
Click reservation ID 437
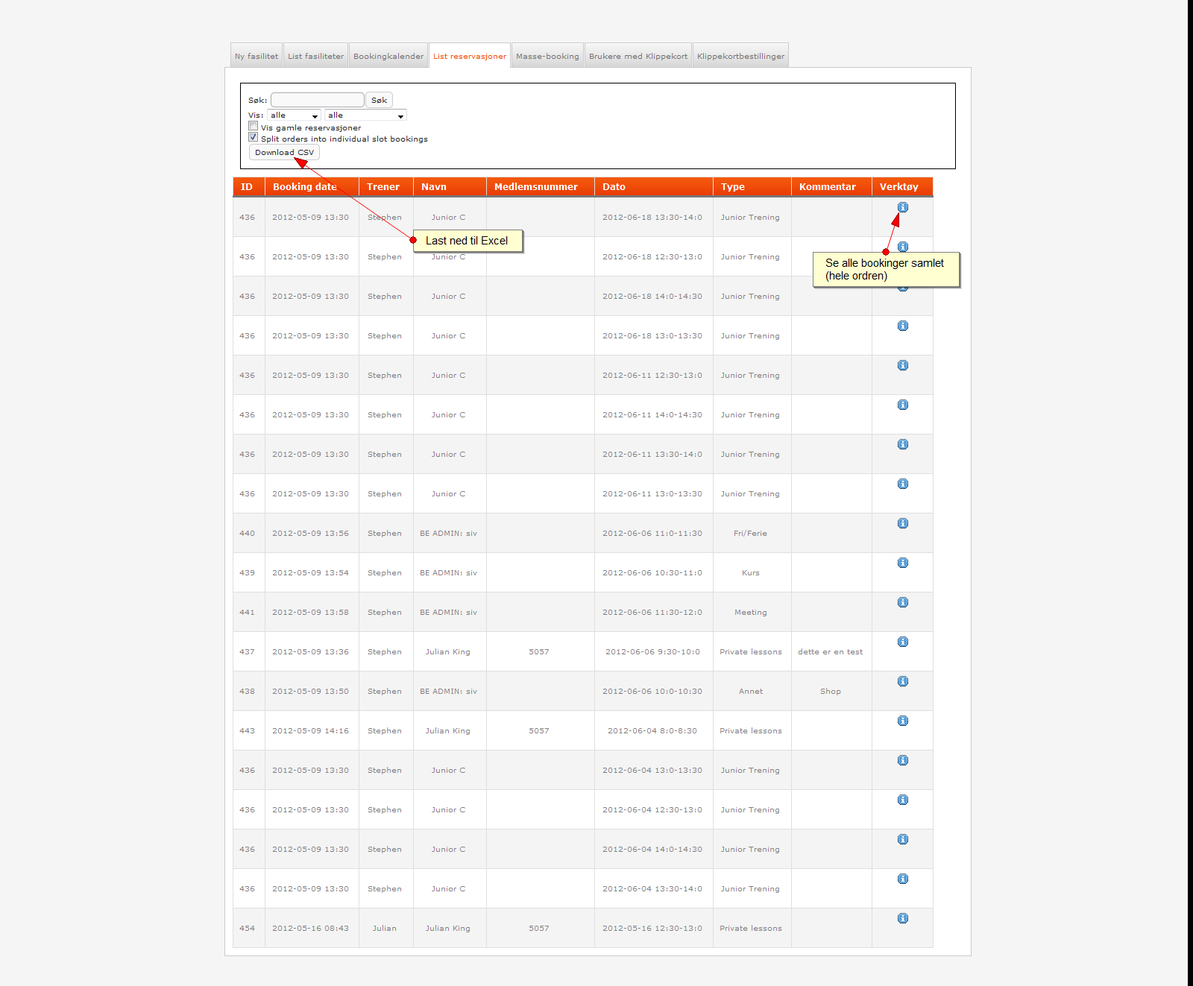[247, 652]
